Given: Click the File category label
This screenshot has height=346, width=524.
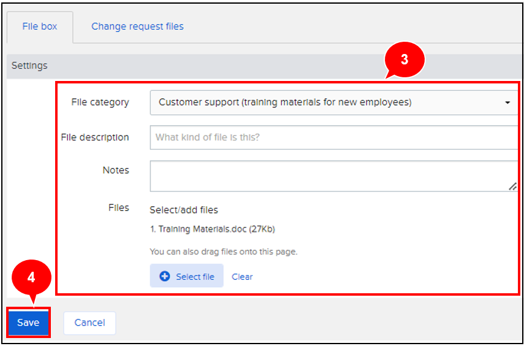Looking at the screenshot, I should tap(100, 102).
